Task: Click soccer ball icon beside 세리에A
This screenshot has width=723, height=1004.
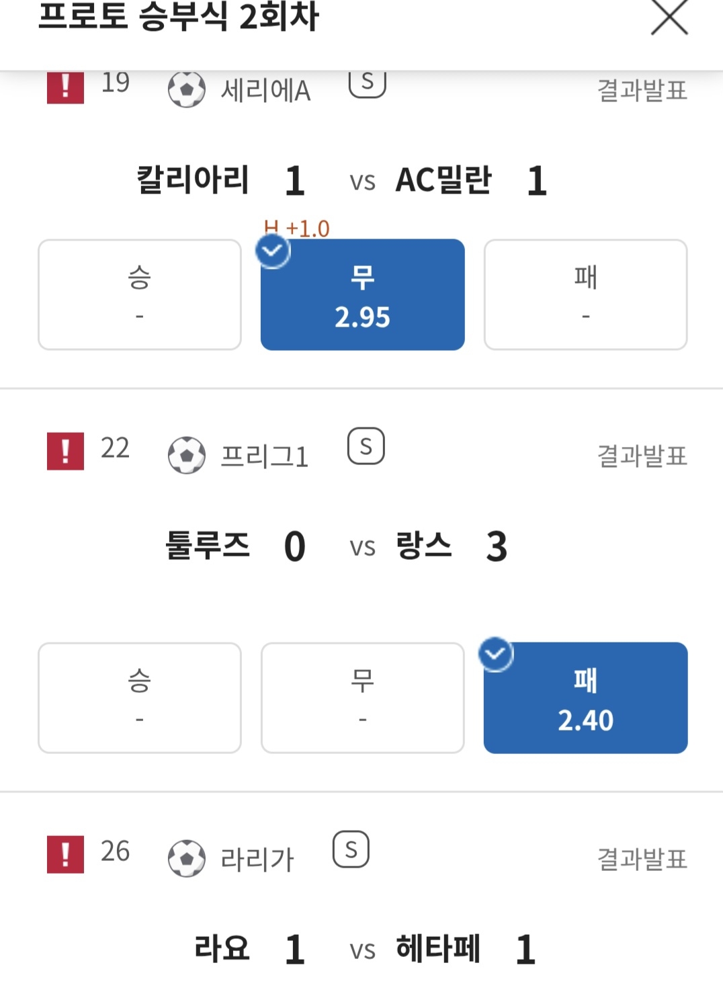Action: [x=186, y=89]
